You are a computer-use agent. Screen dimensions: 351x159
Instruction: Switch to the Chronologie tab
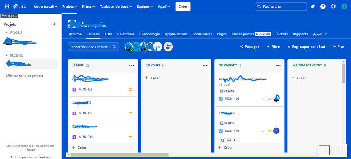(x=149, y=34)
